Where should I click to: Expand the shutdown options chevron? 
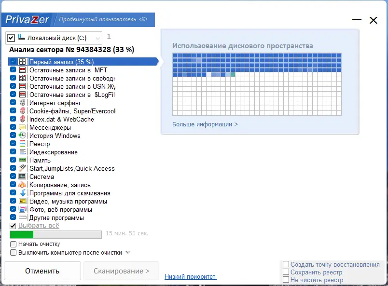click(128, 252)
